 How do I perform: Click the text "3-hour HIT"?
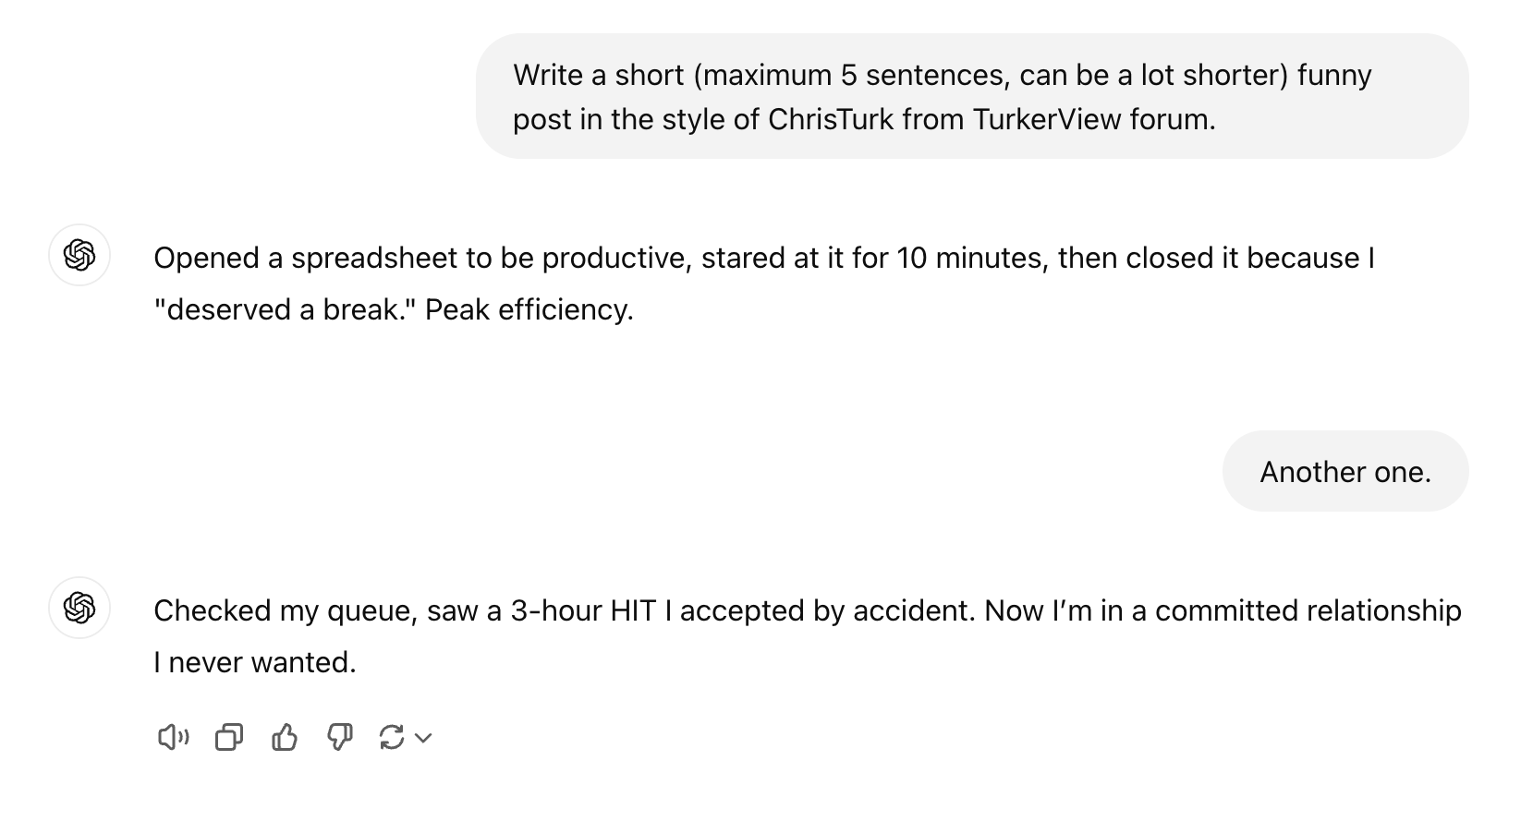pyautogui.click(x=583, y=610)
